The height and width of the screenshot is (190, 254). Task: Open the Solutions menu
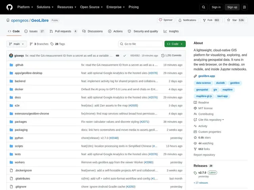(x=45, y=7)
